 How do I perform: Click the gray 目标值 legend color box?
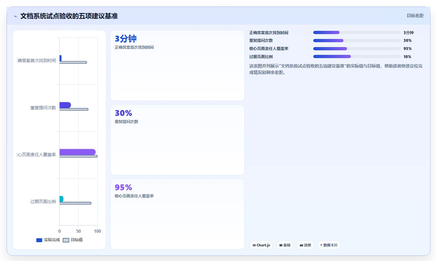pyautogui.click(x=66, y=240)
